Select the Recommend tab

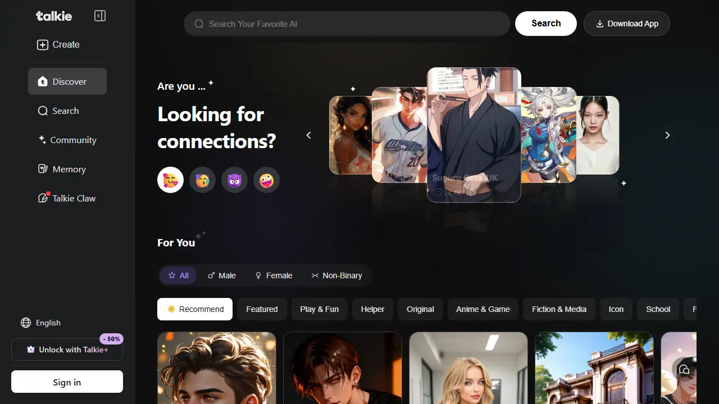click(x=195, y=309)
